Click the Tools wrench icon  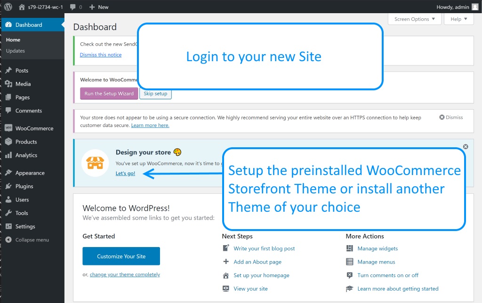[x=8, y=213]
